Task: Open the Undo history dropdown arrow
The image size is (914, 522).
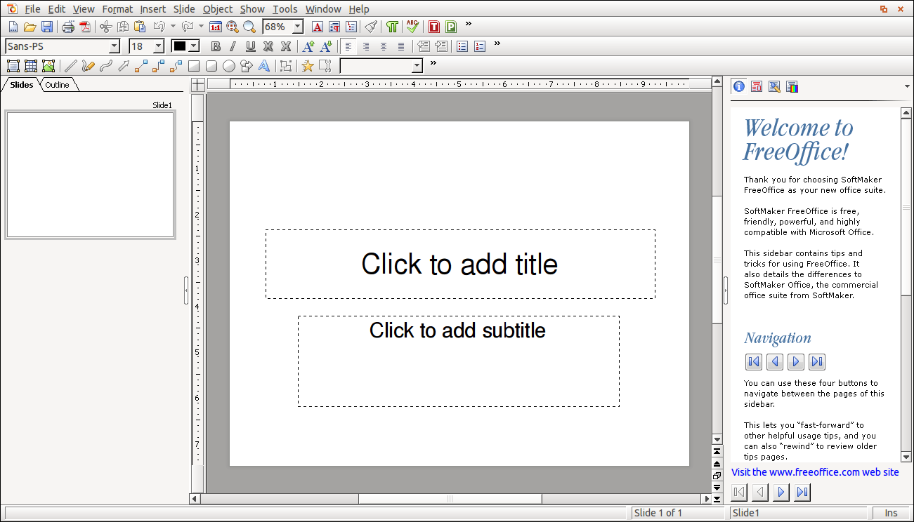Action: (x=173, y=27)
